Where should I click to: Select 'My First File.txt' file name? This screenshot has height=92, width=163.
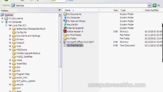coord(75,45)
